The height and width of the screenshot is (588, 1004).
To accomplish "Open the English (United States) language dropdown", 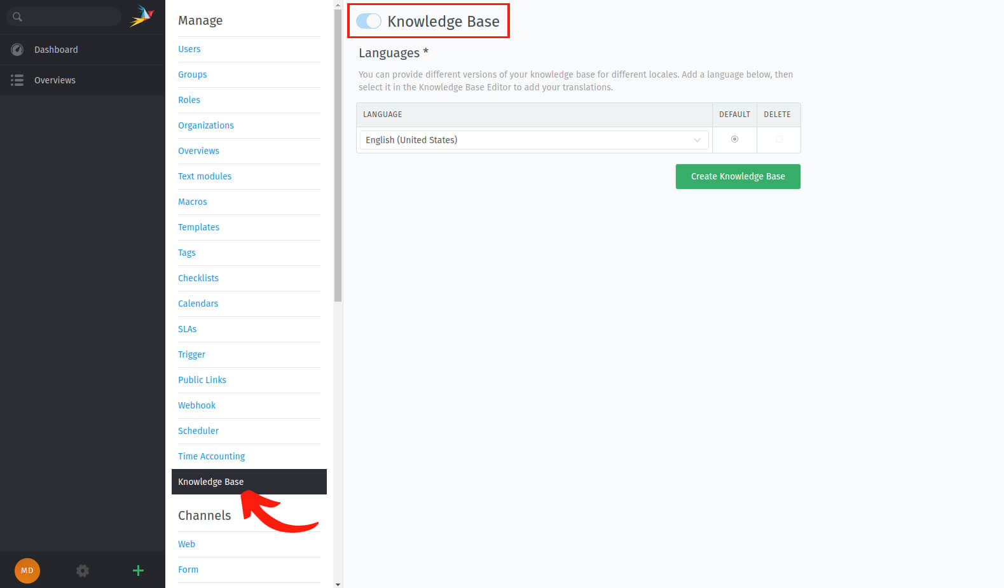I will [534, 140].
